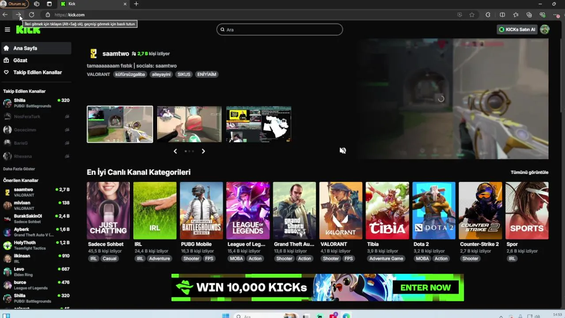Image resolution: width=565 pixels, height=318 pixels.
Task: Open Tibia category card
Action: 387,211
